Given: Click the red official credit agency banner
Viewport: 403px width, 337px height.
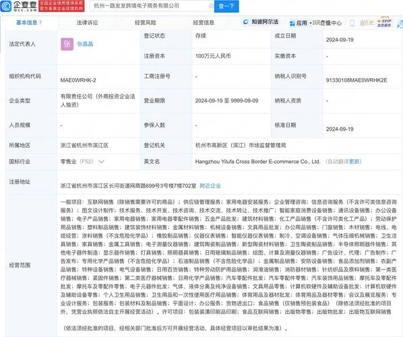Looking at the screenshot, I should [x=61, y=6].
